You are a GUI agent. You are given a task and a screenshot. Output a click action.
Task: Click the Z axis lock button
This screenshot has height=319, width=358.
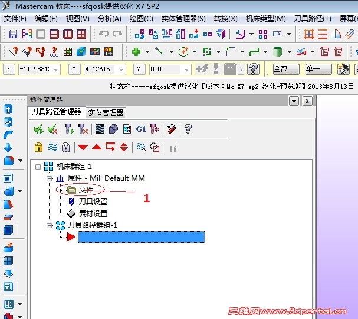coord(139,69)
